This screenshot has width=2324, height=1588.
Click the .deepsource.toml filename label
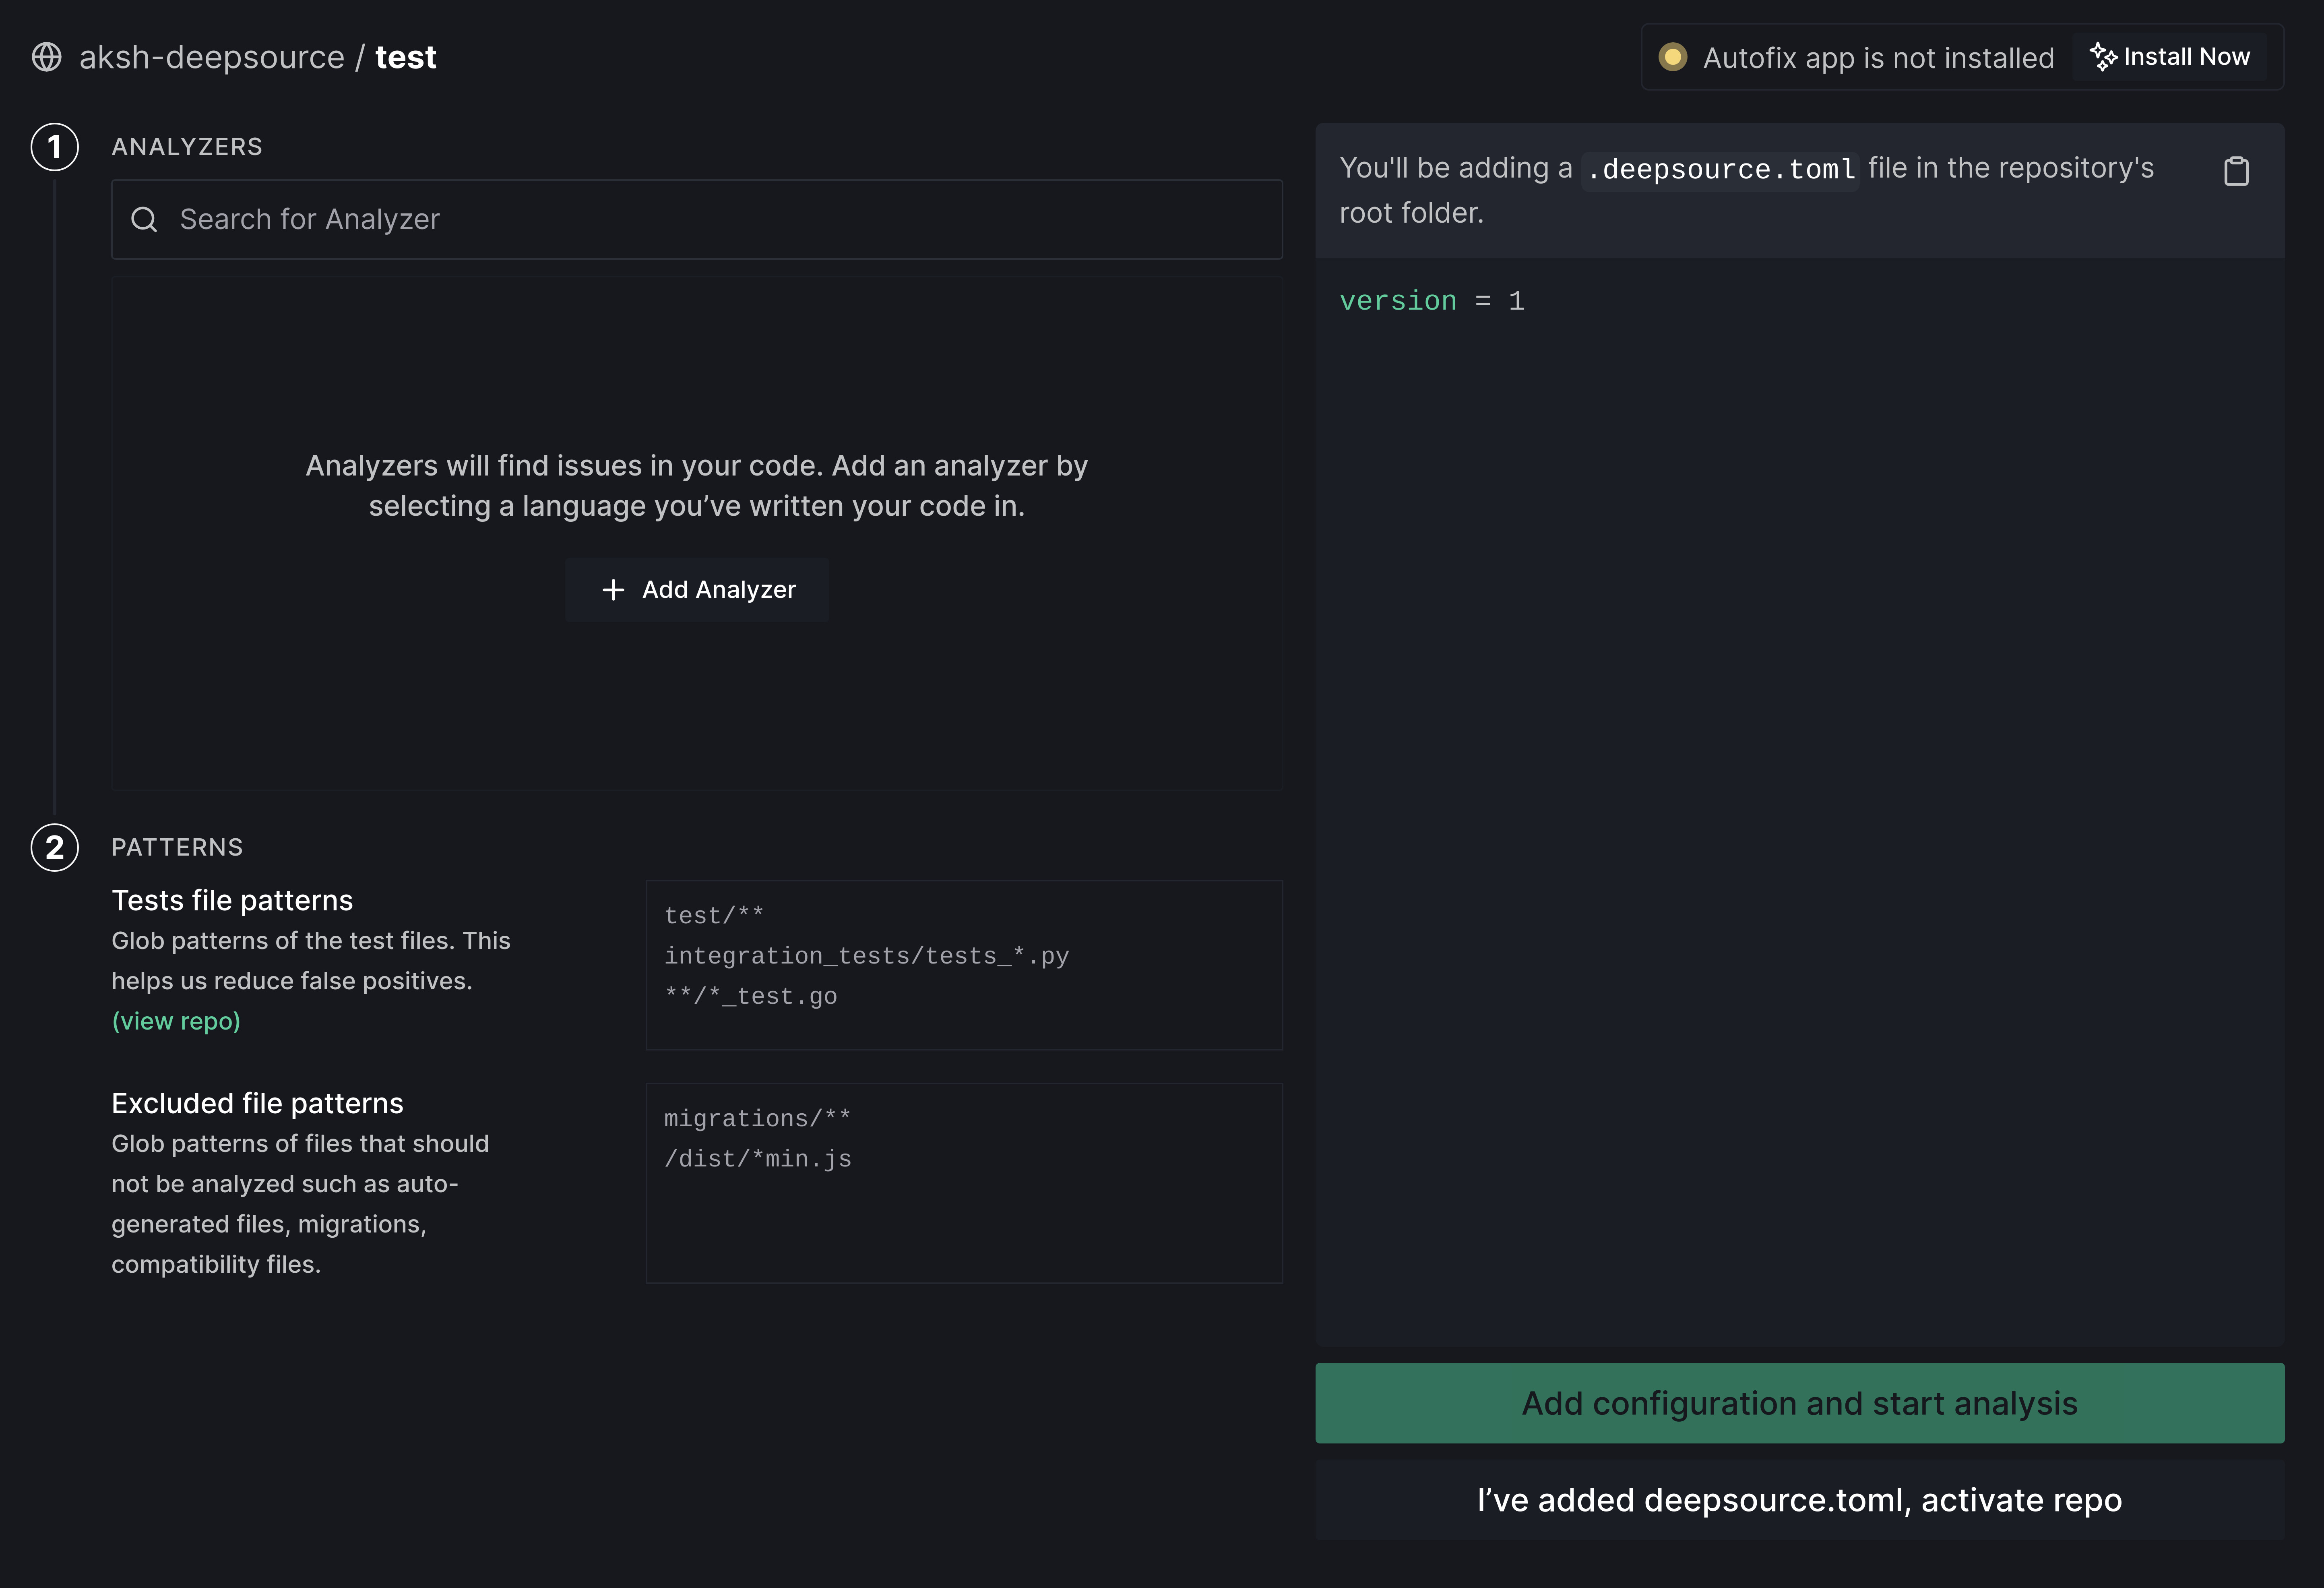[1720, 169]
